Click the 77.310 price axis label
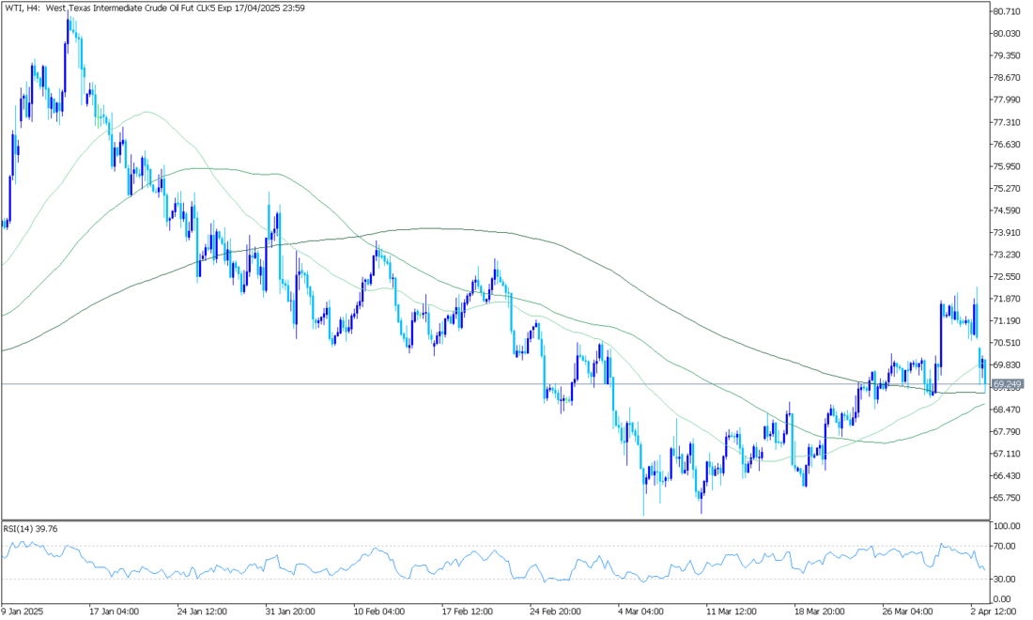The height and width of the screenshot is (620, 1033). (1008, 122)
